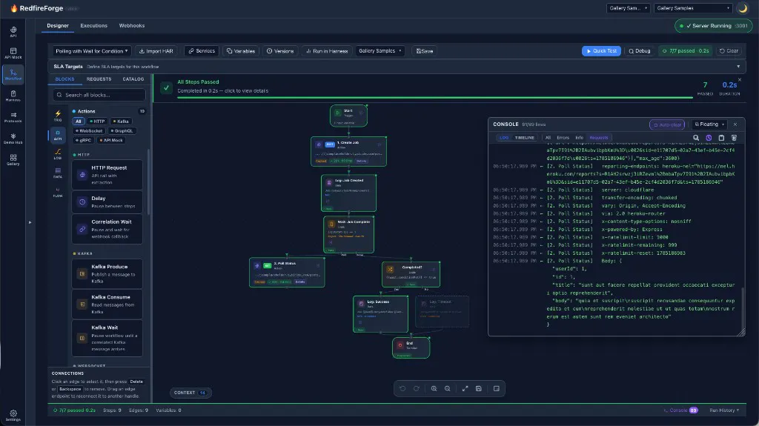The width and height of the screenshot is (759, 426).
Task: Expand the SLA Targets section chevron
Action: 738,67
